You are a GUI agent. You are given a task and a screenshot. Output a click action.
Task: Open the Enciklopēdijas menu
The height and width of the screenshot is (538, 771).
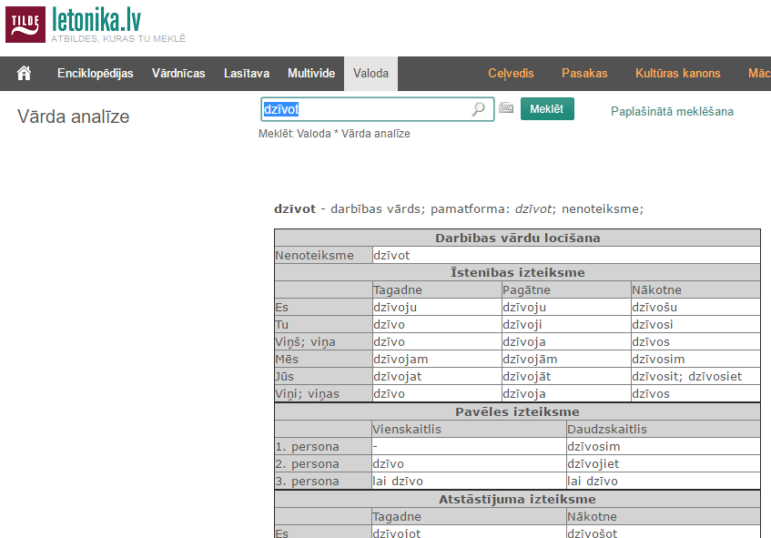(95, 73)
